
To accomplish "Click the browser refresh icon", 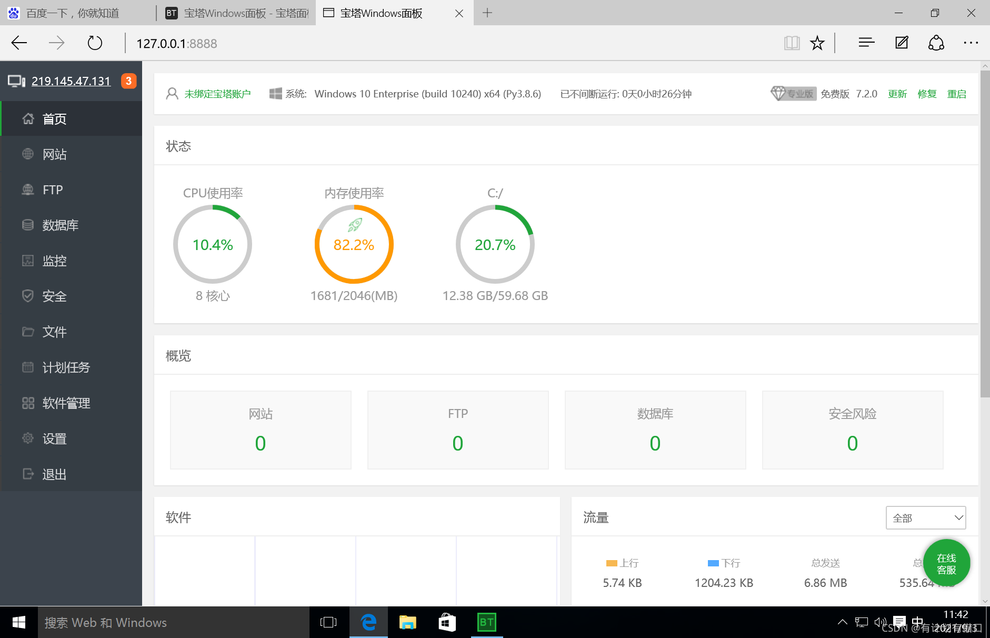I will coord(95,43).
